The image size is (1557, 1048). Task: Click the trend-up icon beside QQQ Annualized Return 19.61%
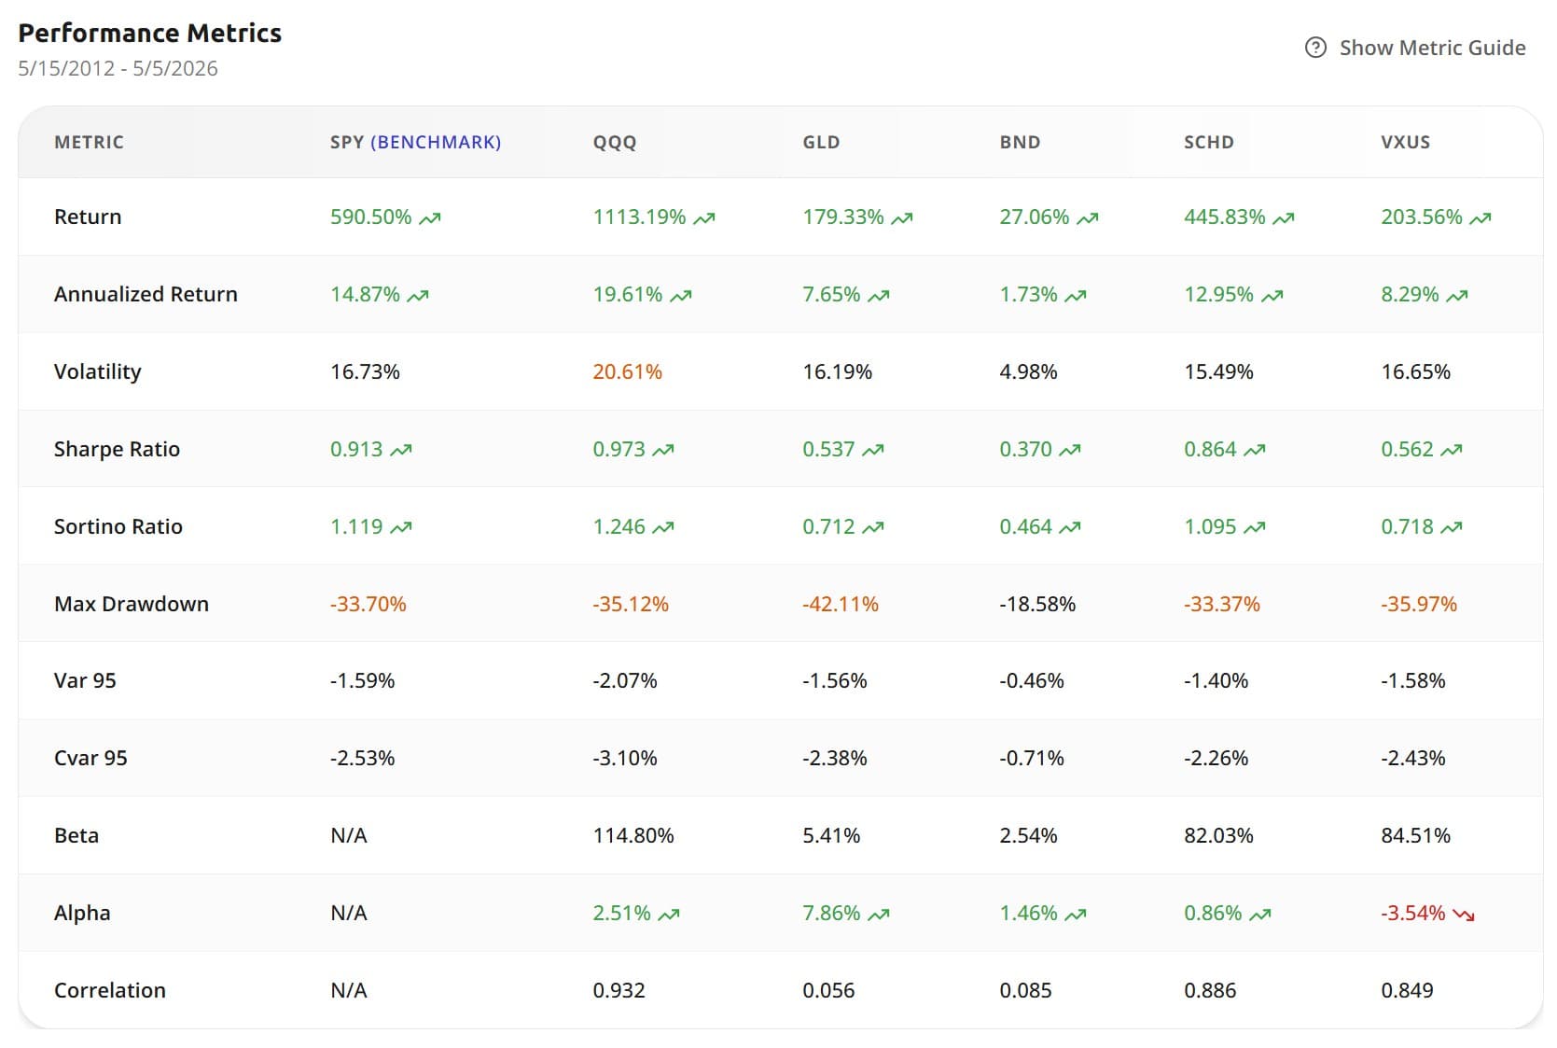pyautogui.click(x=681, y=296)
